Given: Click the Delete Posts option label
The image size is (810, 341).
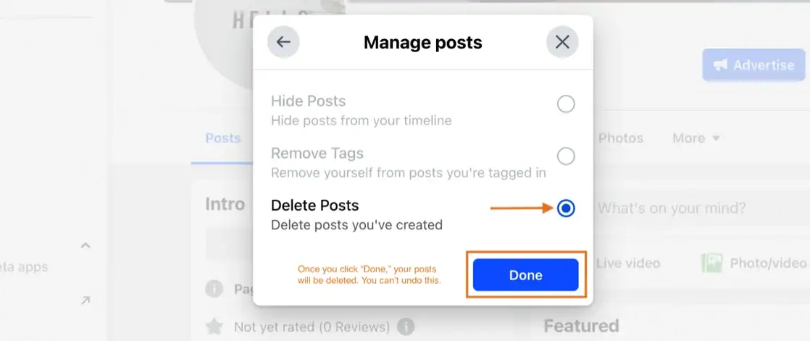Looking at the screenshot, I should point(314,206).
